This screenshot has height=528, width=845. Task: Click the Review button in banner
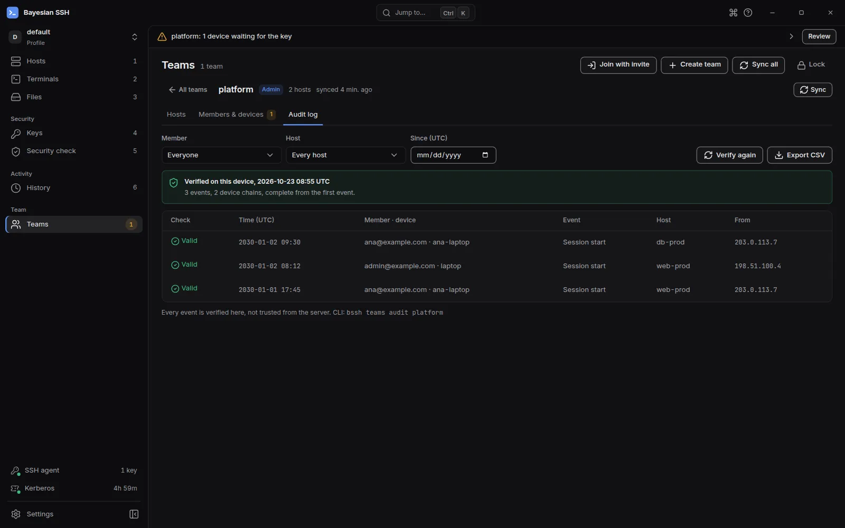pyautogui.click(x=819, y=36)
